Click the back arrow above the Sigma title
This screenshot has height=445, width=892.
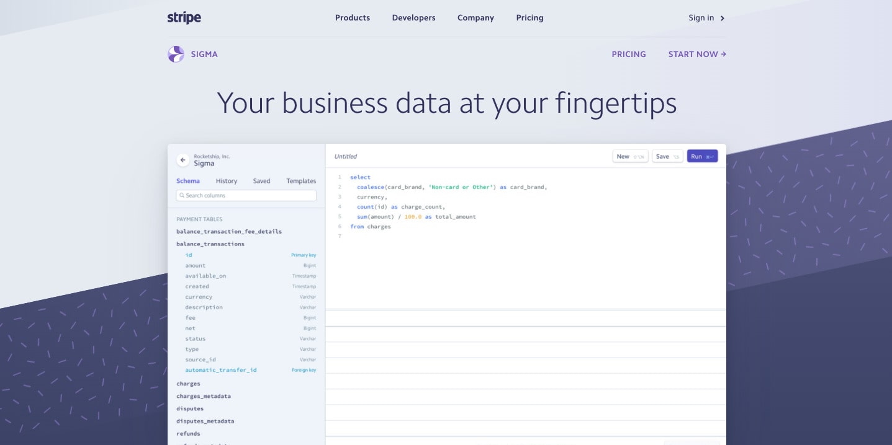182,160
